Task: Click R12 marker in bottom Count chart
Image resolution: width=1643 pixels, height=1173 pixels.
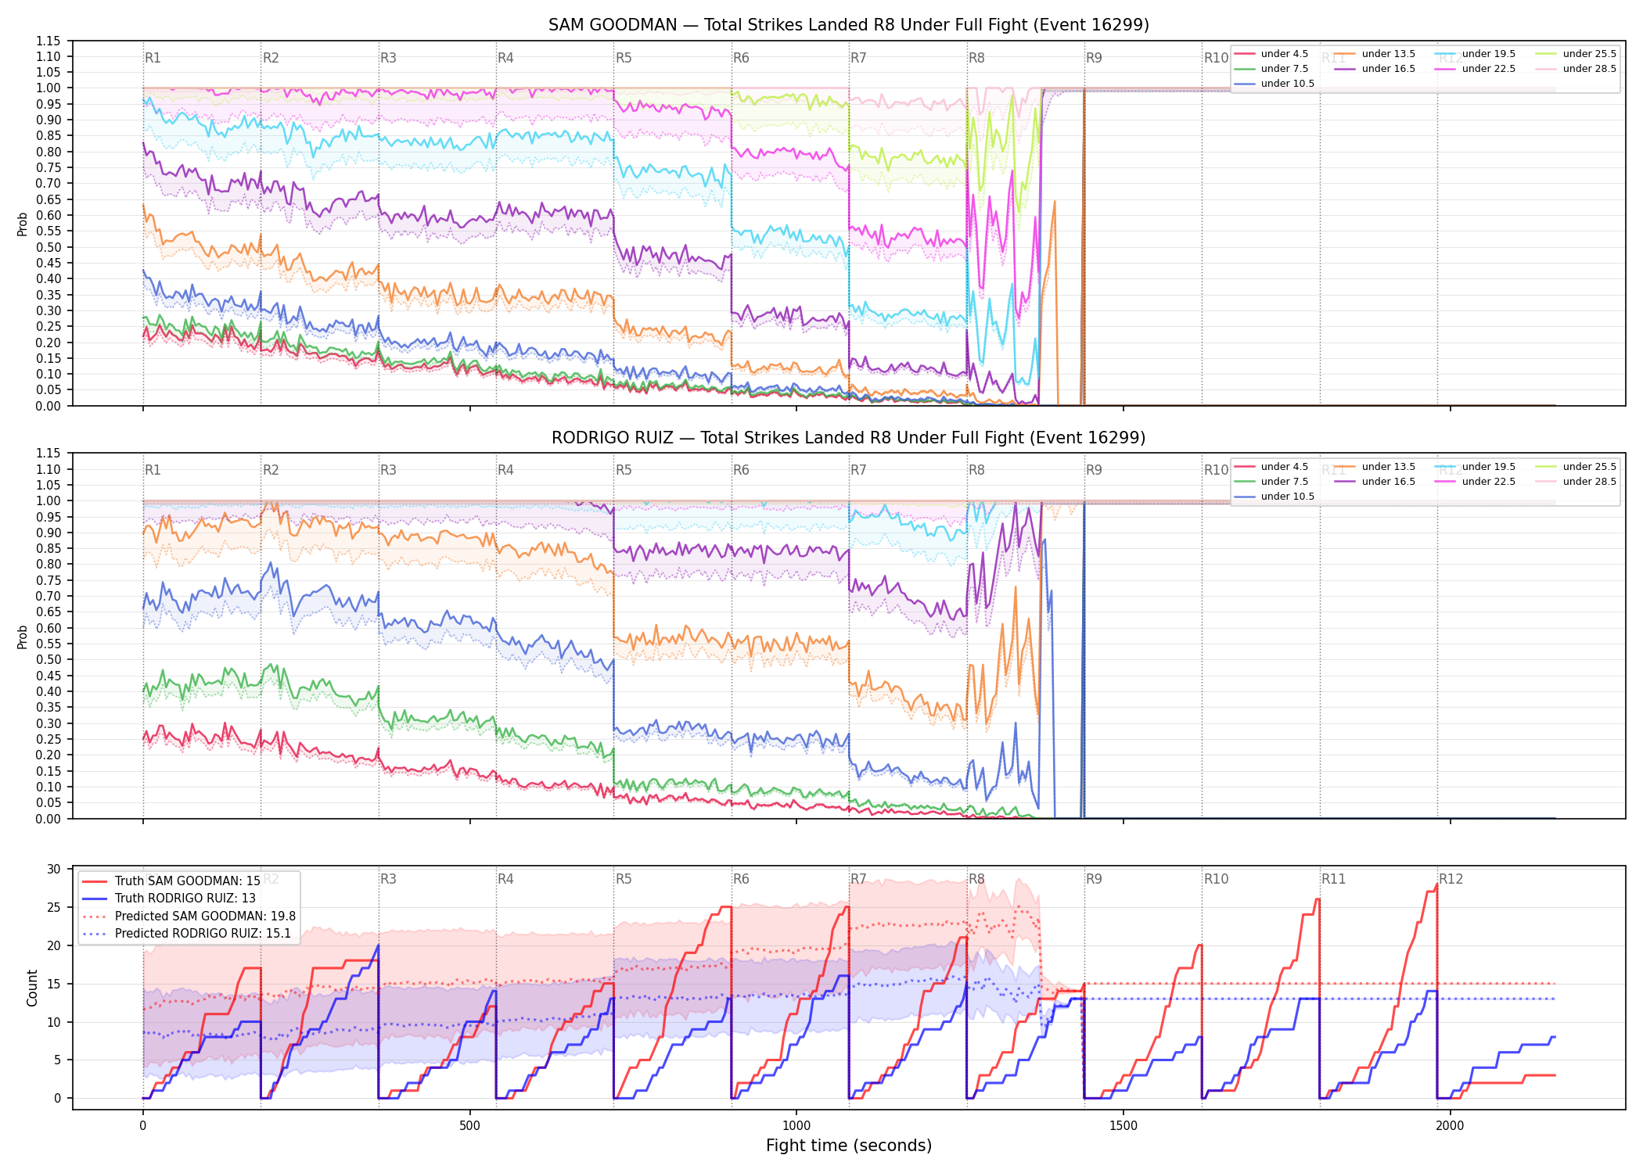Action: click(1451, 879)
